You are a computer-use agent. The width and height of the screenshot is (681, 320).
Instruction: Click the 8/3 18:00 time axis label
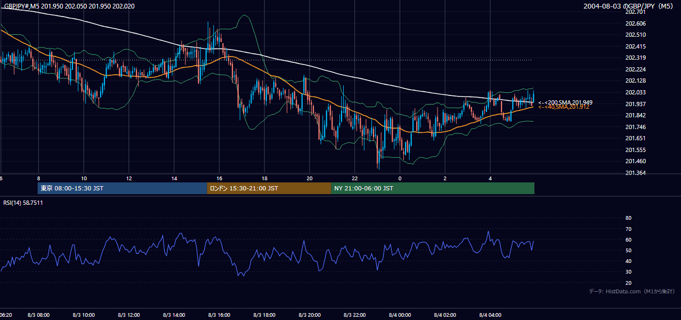(265, 315)
